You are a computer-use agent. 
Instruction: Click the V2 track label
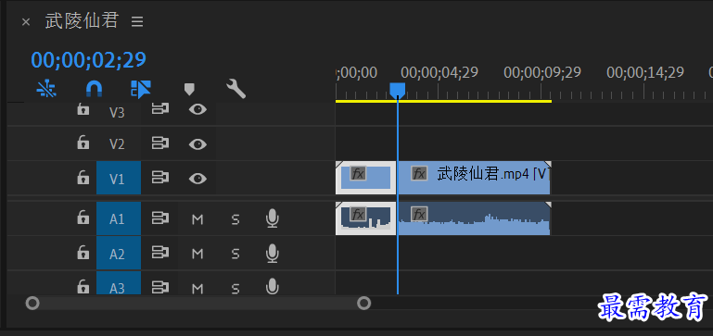(x=117, y=144)
